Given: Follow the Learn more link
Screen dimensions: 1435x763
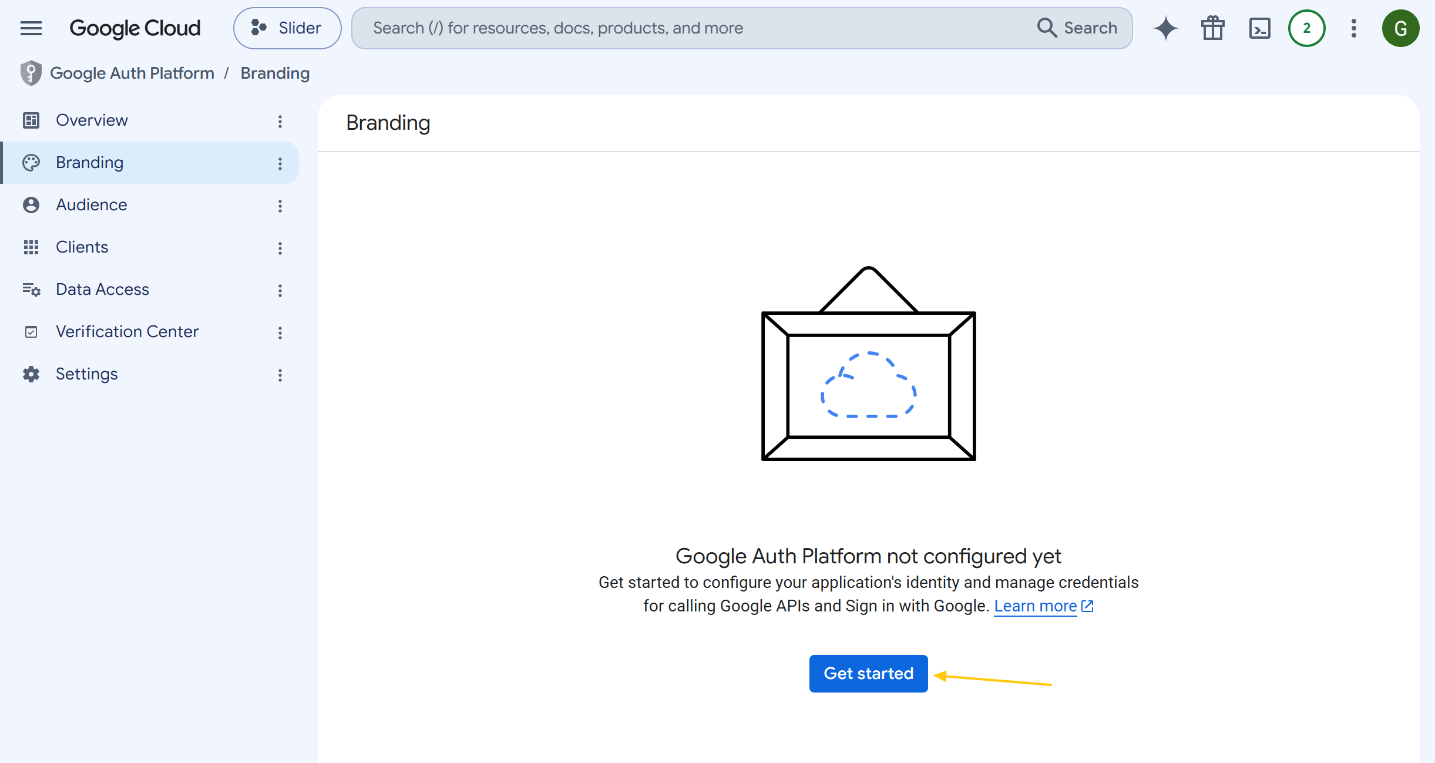Looking at the screenshot, I should pos(1035,606).
